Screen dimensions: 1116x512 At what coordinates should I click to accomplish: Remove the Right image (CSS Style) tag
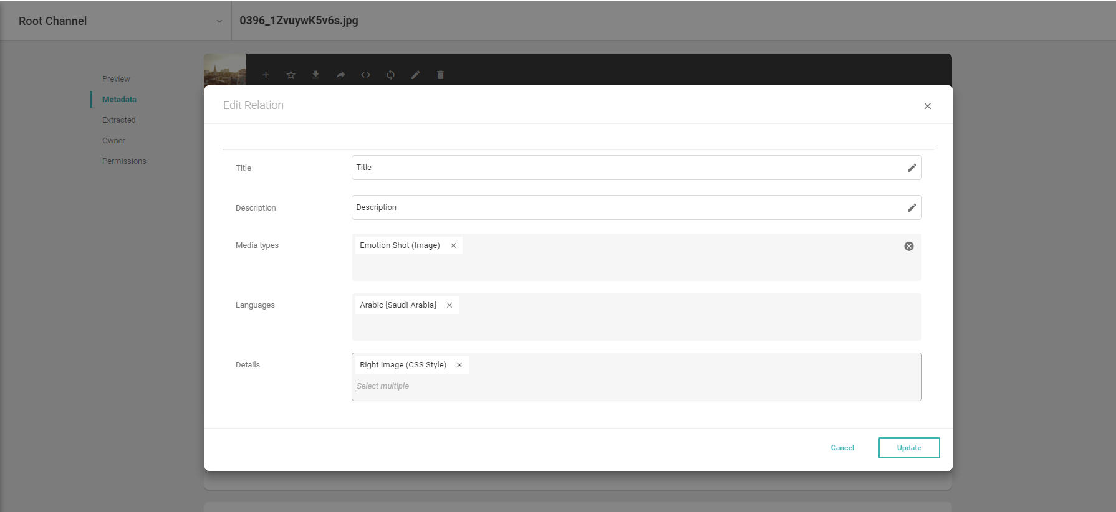(459, 365)
